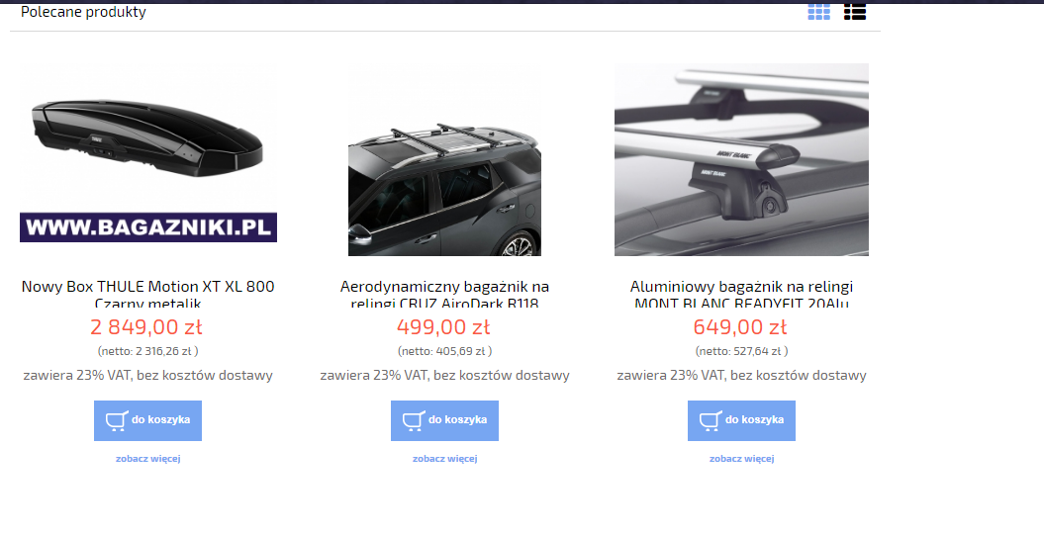This screenshot has height=536, width=1044.
Task: Add the MONT BLANC ReadyFit rack to cart
Action: click(742, 420)
